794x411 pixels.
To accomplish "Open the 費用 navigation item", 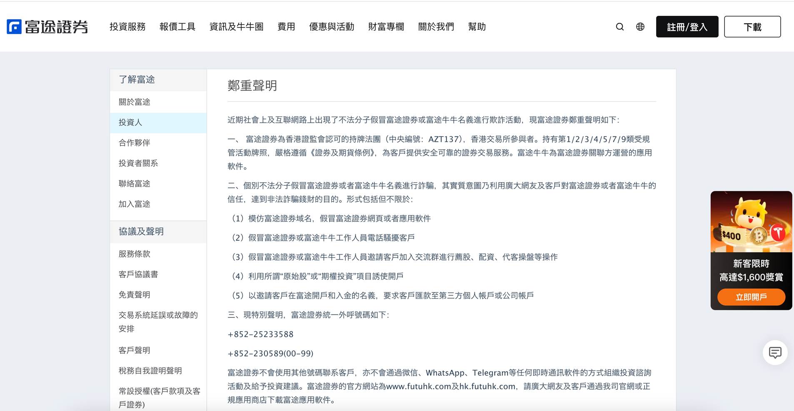I will pyautogui.click(x=286, y=27).
